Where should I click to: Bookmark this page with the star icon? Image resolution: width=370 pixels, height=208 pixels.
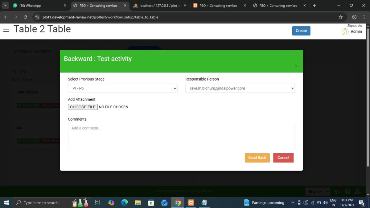tap(341, 17)
